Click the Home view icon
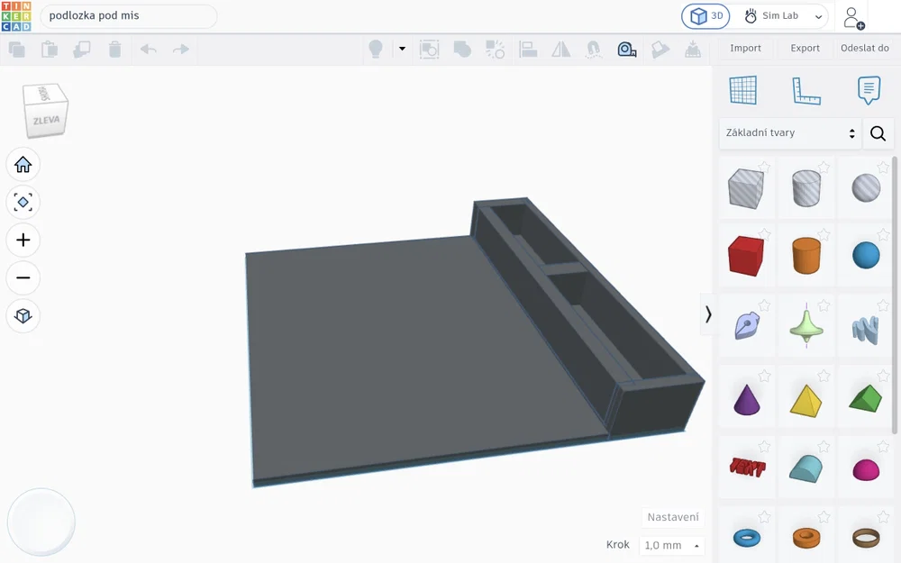Screen dimensions: 901x563 point(23,165)
